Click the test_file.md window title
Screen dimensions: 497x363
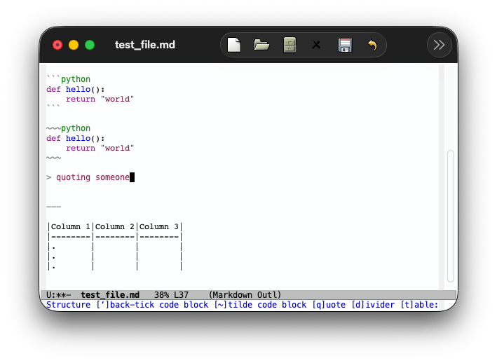point(145,45)
